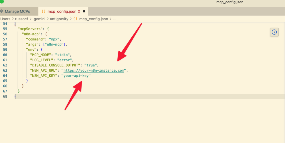Click the braces icon in the breadcrumb
Screen dimensions: 285x143
coord(75,19)
